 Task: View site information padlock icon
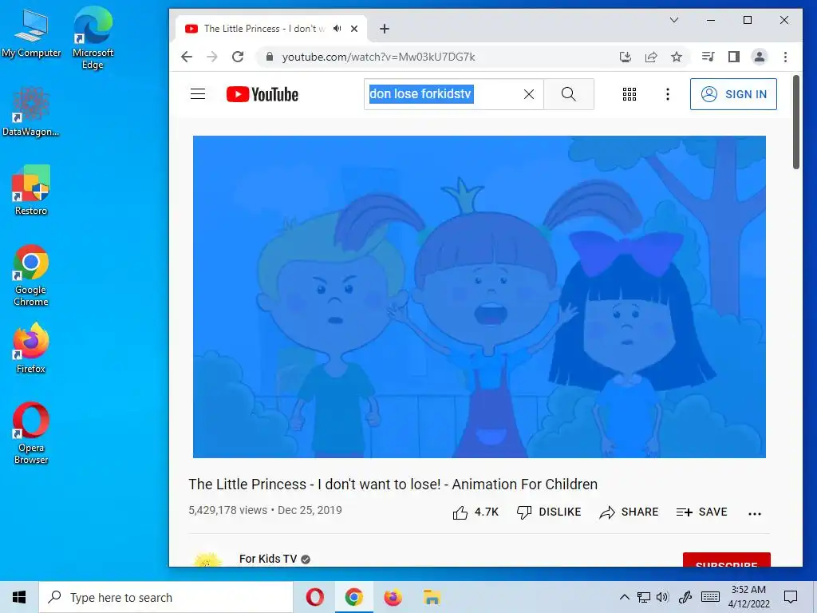[270, 57]
